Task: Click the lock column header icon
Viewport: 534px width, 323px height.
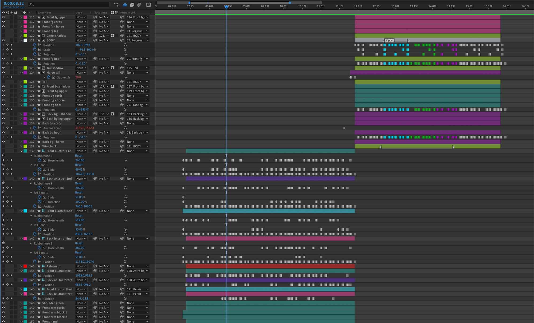Action: coord(16,12)
